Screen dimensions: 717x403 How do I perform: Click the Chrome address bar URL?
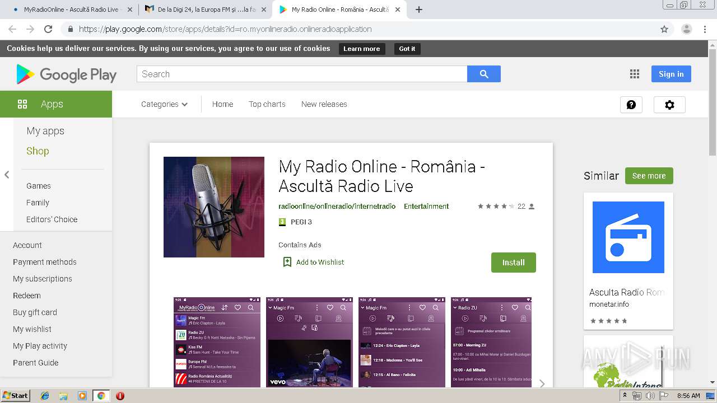pos(225,29)
